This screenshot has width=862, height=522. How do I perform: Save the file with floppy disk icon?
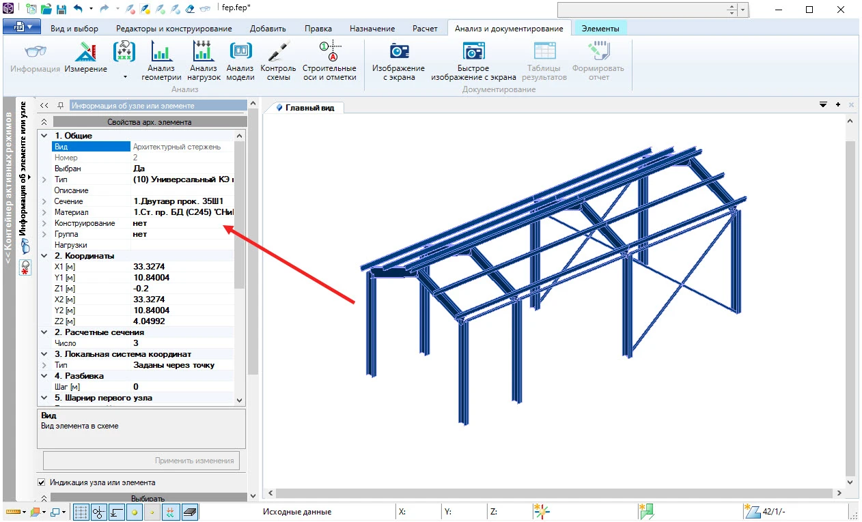(61, 10)
